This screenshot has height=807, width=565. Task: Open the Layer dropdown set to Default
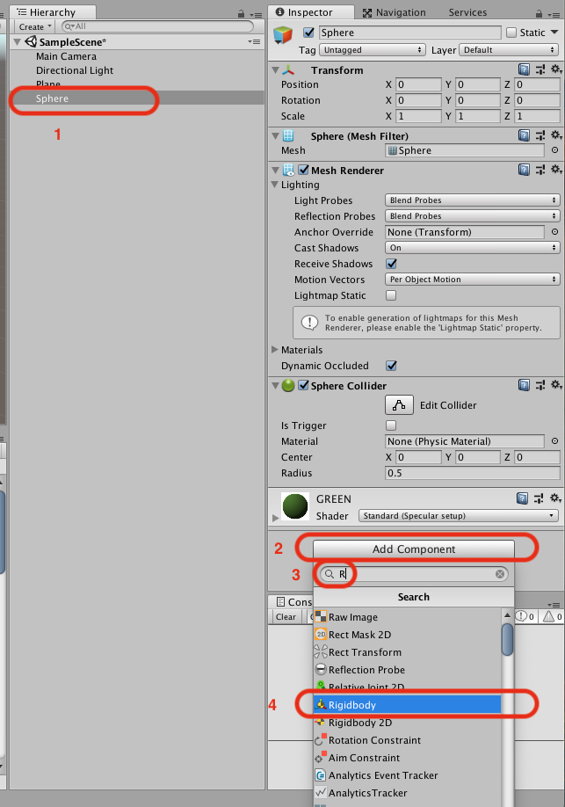point(509,50)
